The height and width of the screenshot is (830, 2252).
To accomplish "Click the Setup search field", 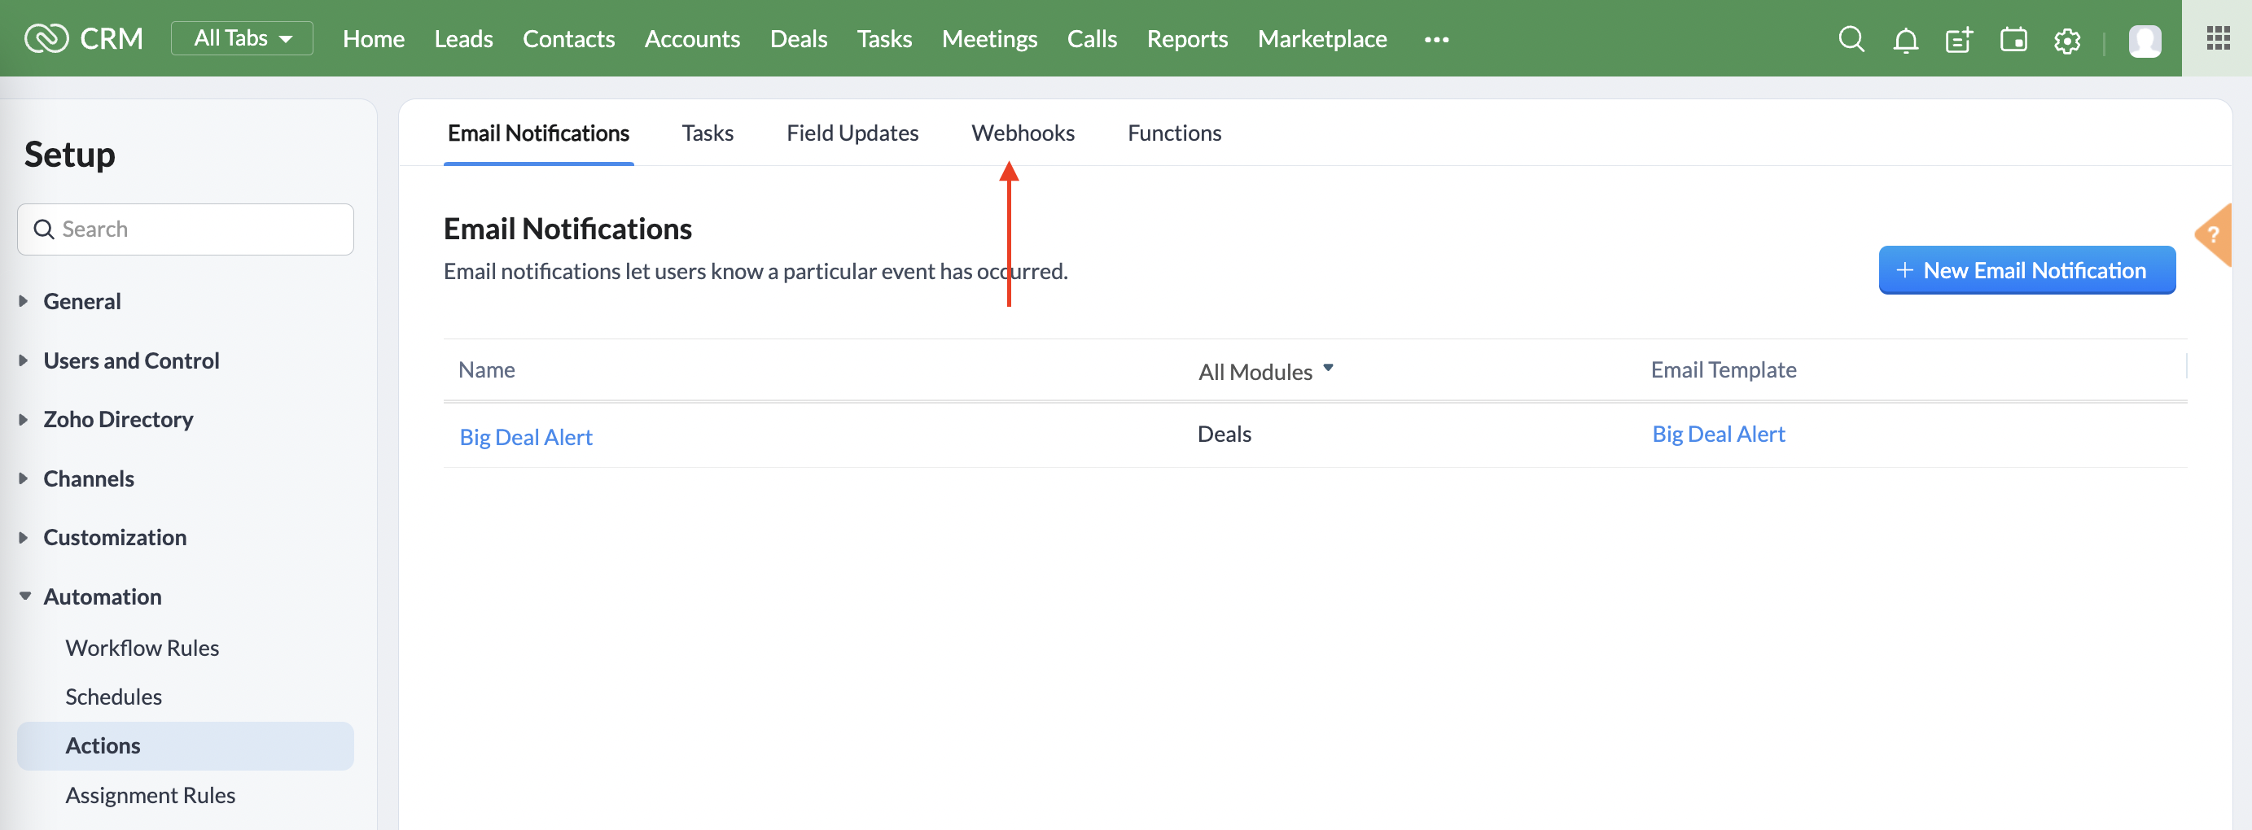I will (x=186, y=229).
